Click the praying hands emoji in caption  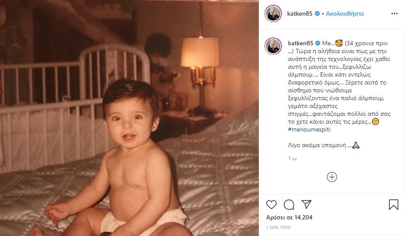[356, 145]
